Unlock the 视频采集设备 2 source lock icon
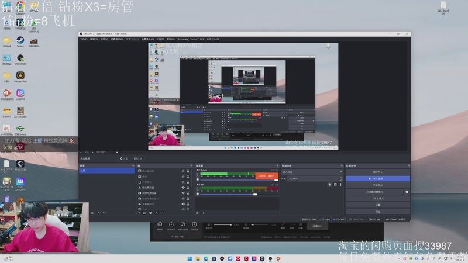 (x=188, y=199)
